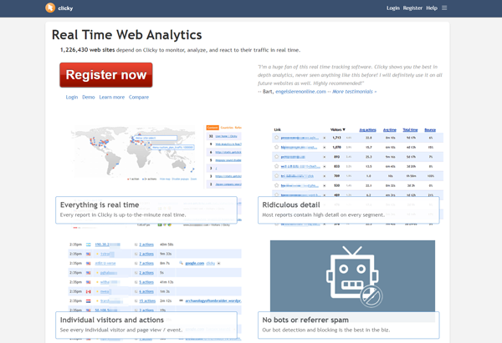Click No bots or referrer spam caption

point(349,325)
